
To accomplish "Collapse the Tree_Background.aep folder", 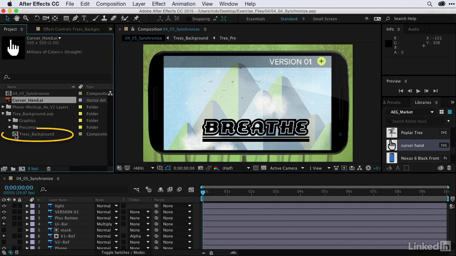I will pyautogui.click(x=3, y=114).
